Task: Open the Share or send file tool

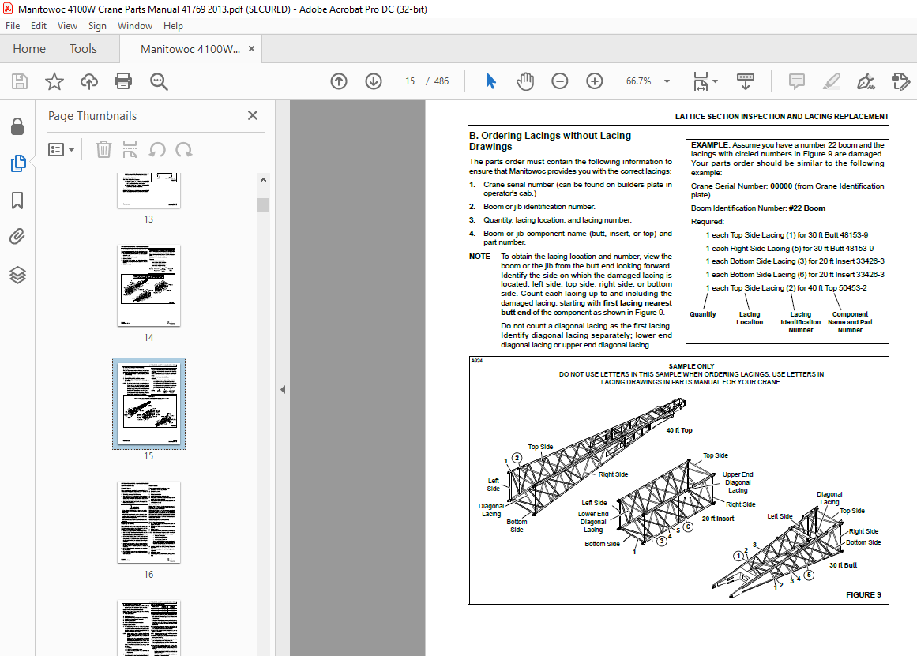Action: 900,81
